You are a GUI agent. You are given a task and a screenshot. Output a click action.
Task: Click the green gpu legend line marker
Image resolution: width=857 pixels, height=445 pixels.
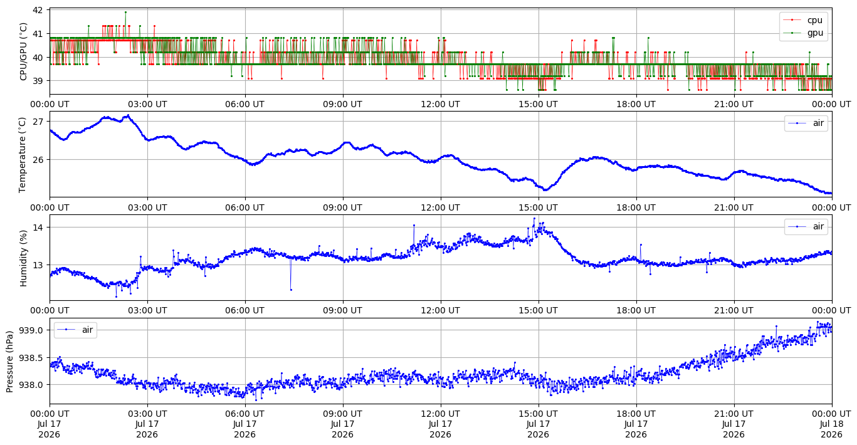coord(792,32)
